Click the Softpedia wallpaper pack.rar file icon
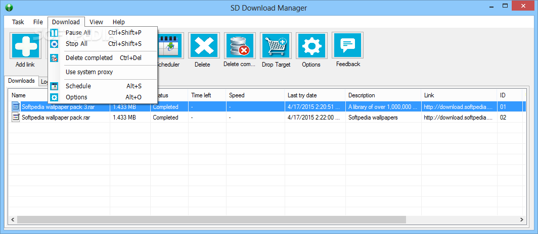This screenshot has width=538, height=234. click(16, 118)
